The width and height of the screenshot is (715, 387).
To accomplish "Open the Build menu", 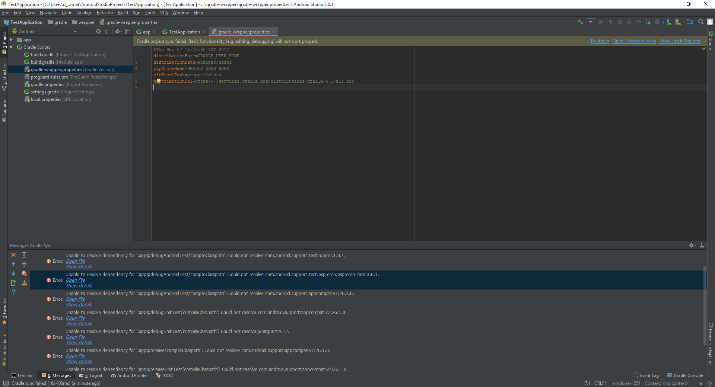I will 123,13.
